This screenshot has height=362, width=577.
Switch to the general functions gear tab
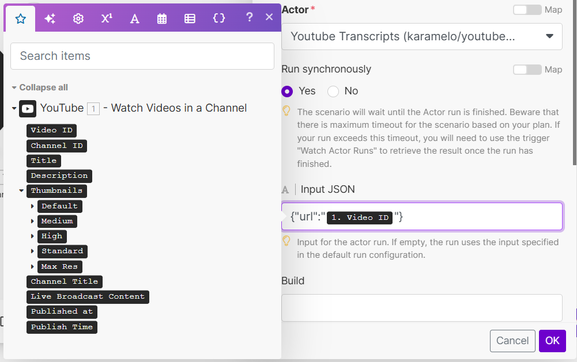coord(78,18)
